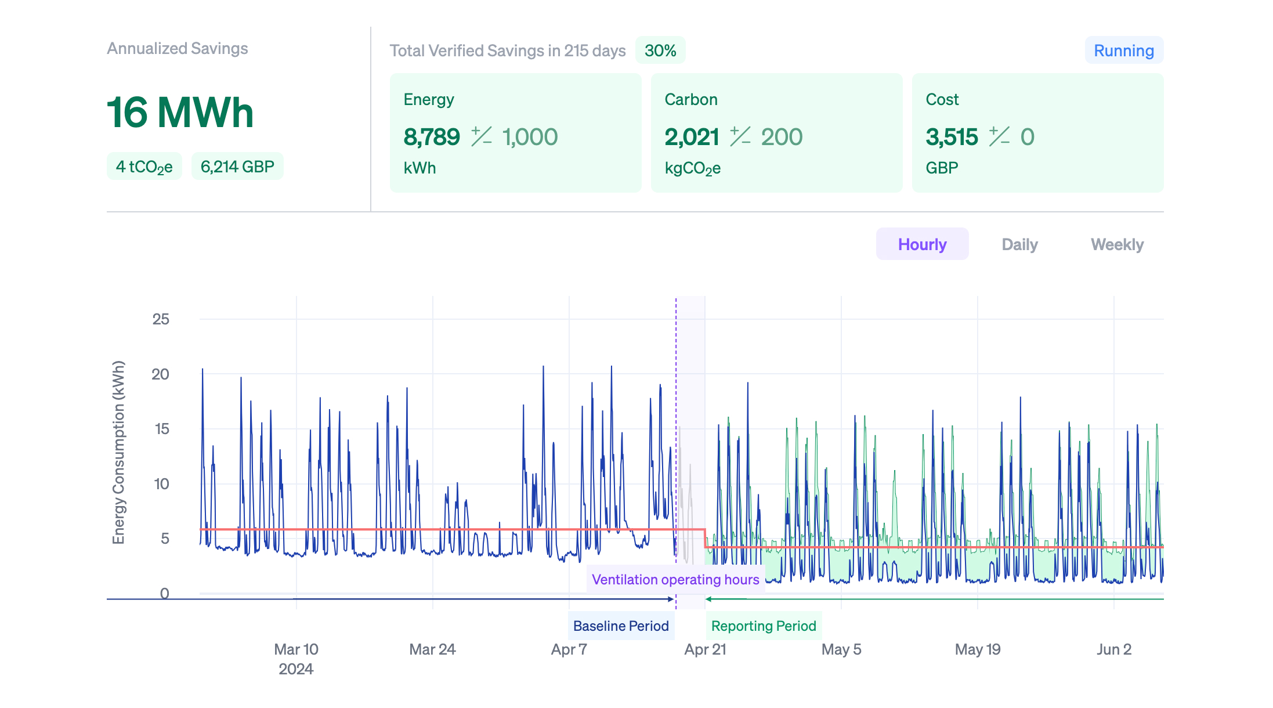Click the Baseline Period label

pyautogui.click(x=621, y=626)
